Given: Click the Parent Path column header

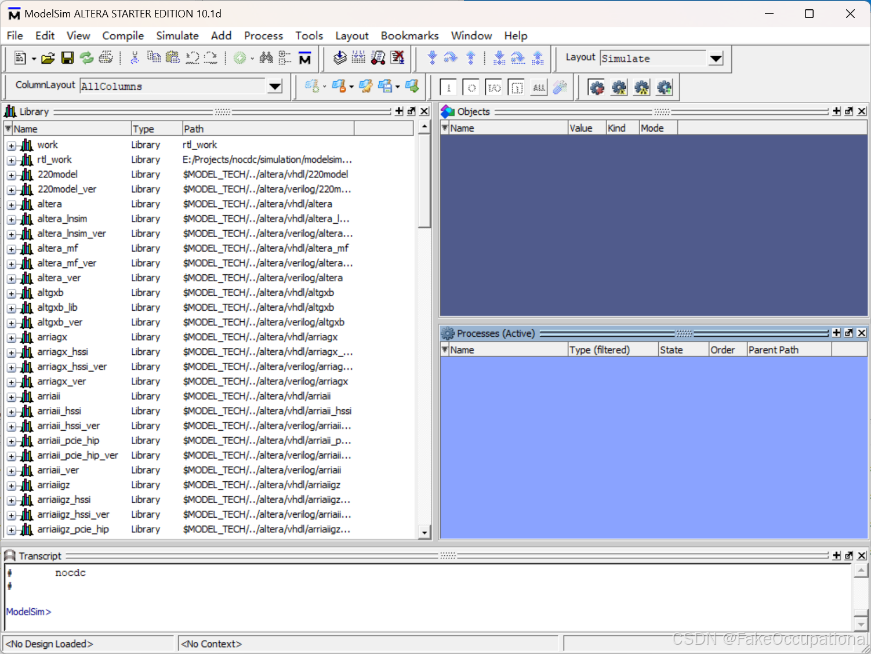Looking at the screenshot, I should [x=789, y=350].
